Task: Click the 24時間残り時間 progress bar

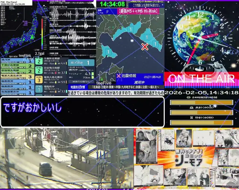Action: [201, 102]
